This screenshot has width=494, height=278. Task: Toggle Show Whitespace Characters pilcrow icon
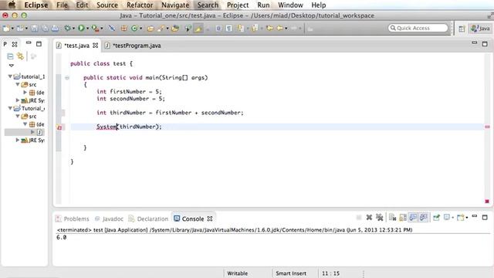229,29
